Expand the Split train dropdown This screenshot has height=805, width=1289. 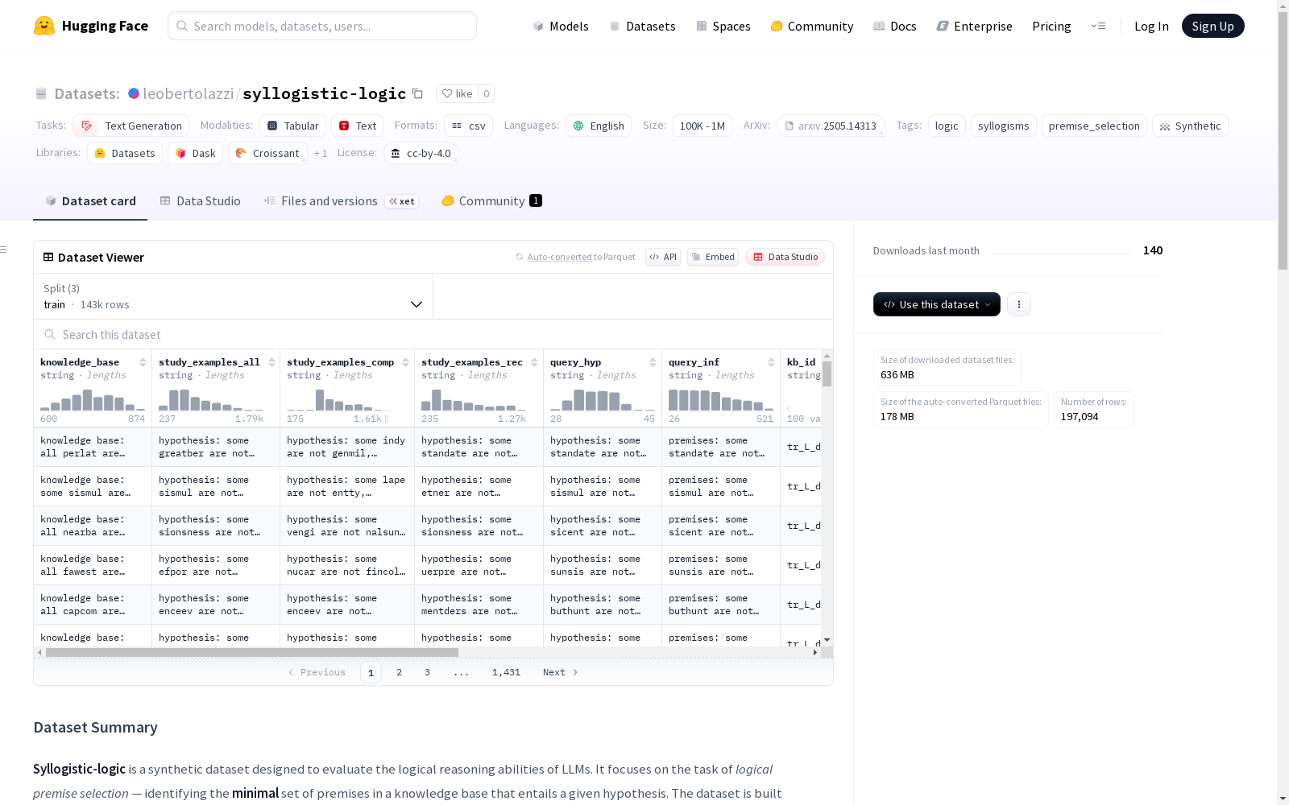233,296
